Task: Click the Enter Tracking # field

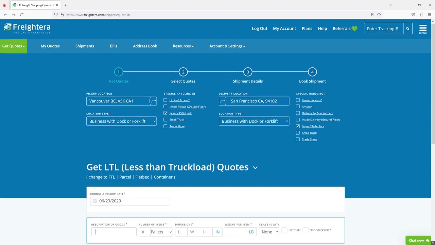Action: tap(384, 29)
